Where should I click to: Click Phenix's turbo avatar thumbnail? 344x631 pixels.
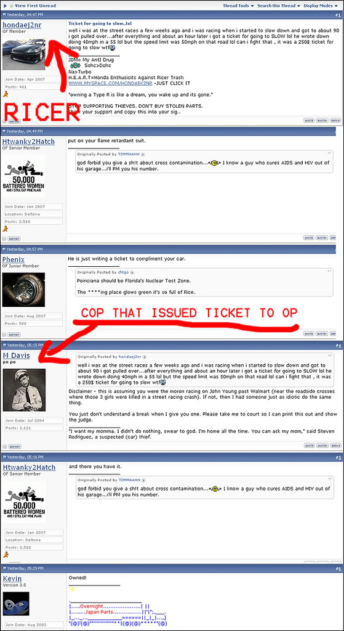24,290
